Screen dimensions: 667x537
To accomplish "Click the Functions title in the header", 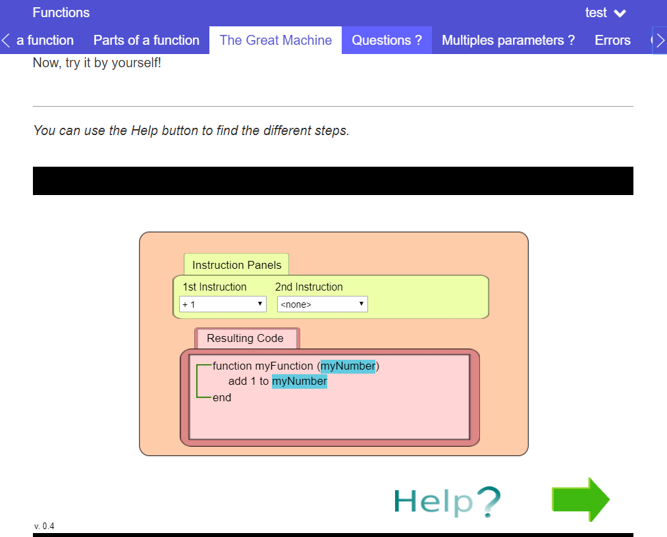I will pos(61,13).
